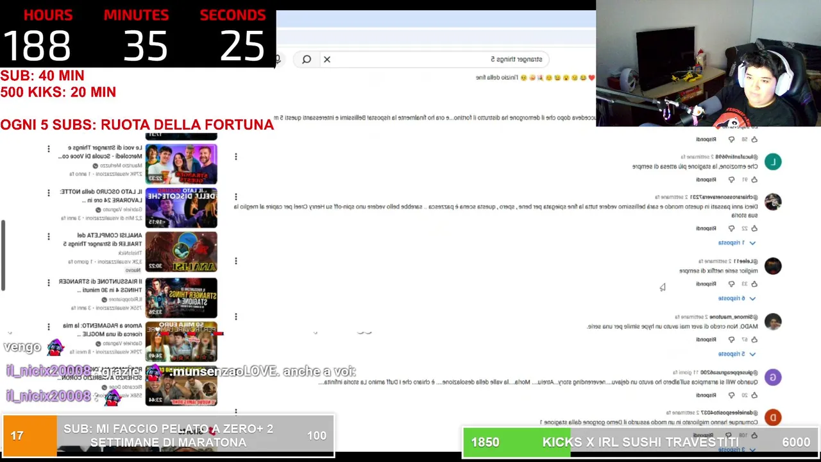Click Rispondi under Simone_mautone's comment
Viewport: 821px width, 462px height.
[706, 339]
